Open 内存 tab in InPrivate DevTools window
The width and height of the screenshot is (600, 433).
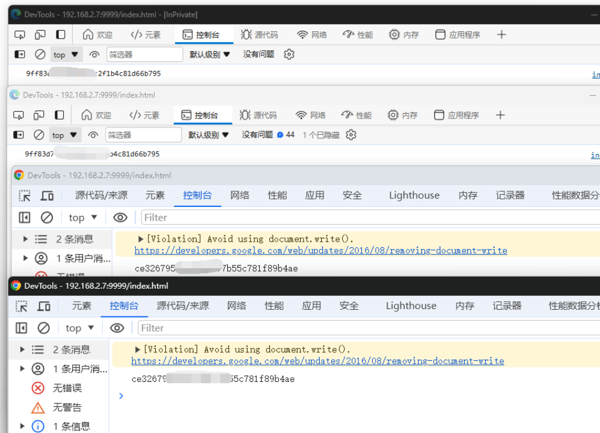(403, 35)
